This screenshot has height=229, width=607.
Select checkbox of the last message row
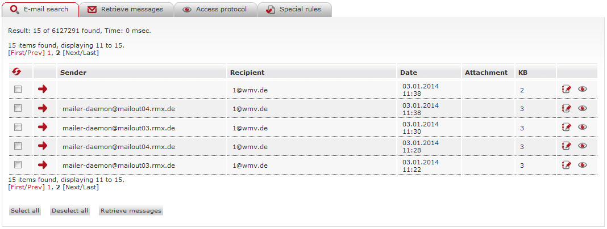18,165
